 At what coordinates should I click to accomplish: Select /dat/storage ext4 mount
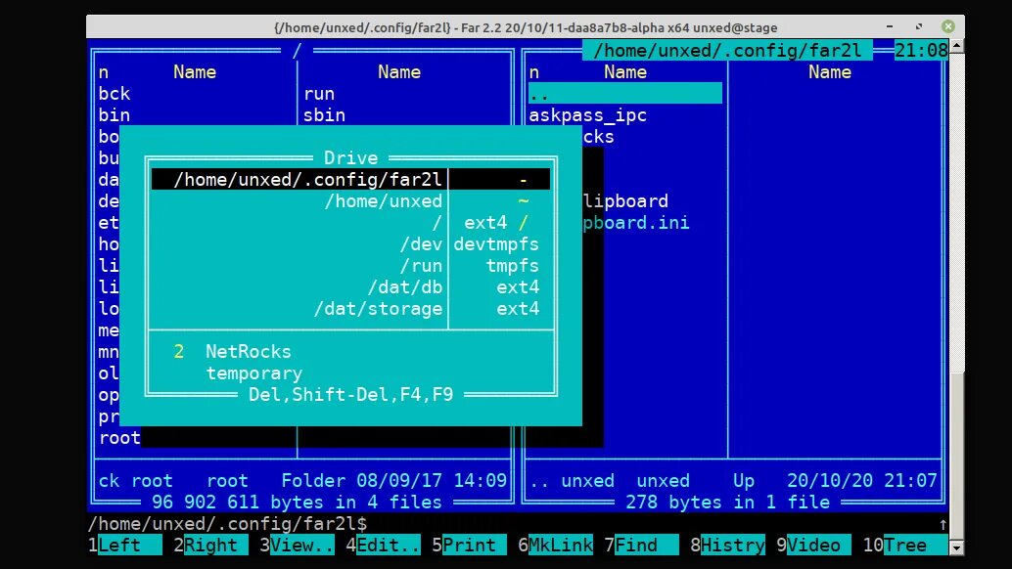point(350,309)
